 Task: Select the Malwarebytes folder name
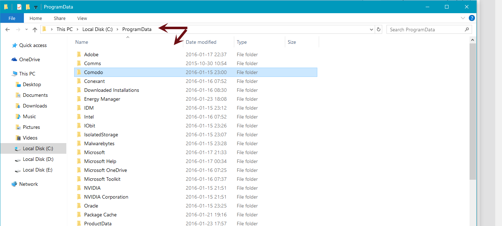pyautogui.click(x=99, y=143)
